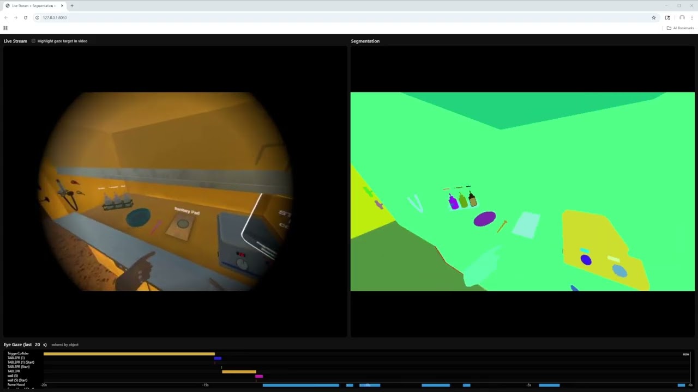This screenshot has height=392, width=698.
Task: Click the site information icon in address bar
Action: point(37,17)
